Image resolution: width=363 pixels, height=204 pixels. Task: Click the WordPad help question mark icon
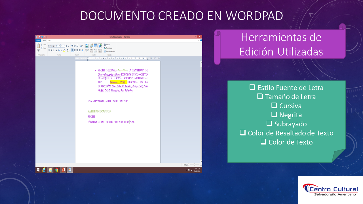(201, 41)
